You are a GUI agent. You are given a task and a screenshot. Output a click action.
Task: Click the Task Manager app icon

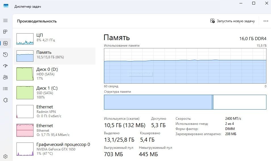(6, 6)
